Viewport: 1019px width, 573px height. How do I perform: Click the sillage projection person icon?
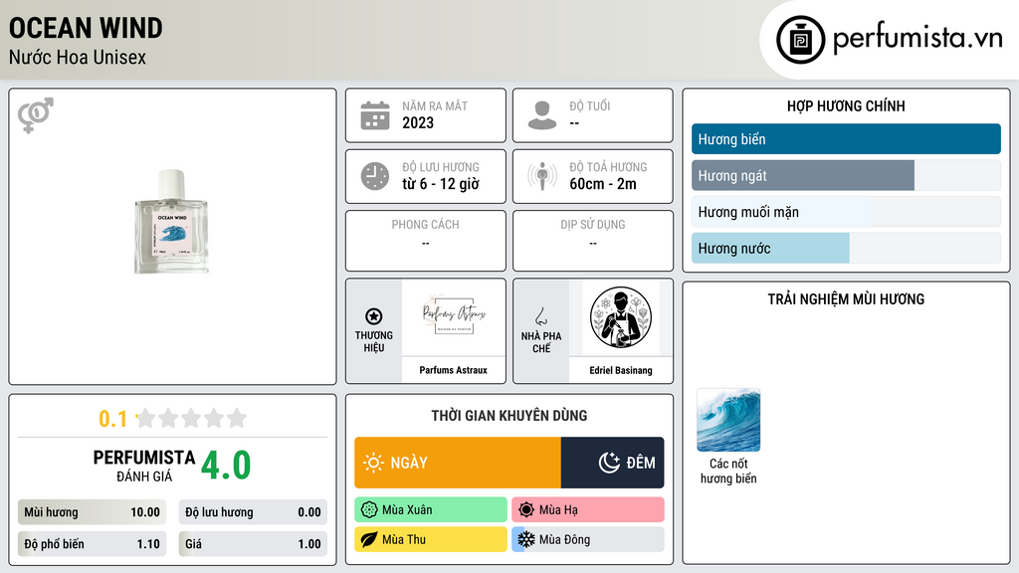pyautogui.click(x=542, y=176)
